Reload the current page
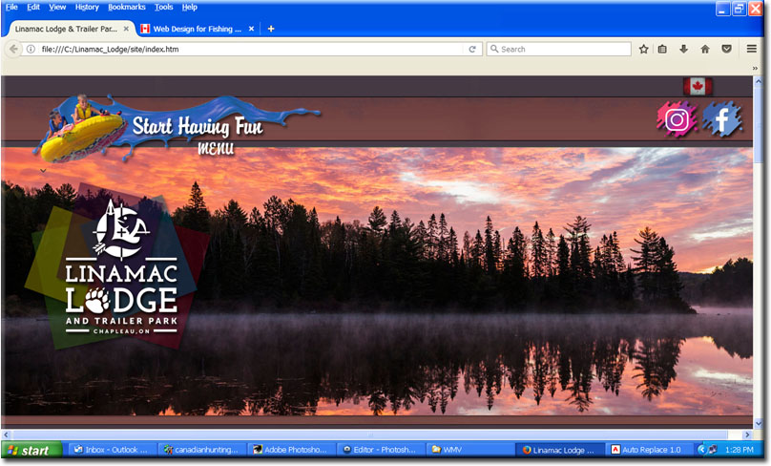The image size is (771, 466). [x=472, y=49]
